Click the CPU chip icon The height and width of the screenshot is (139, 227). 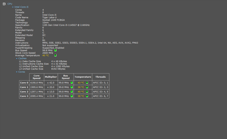tap(4, 4)
